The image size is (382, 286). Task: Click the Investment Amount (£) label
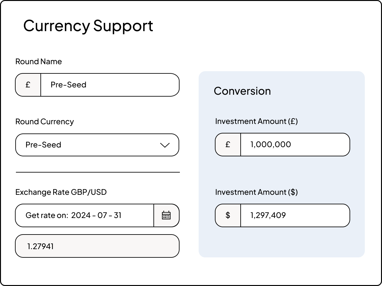(257, 121)
